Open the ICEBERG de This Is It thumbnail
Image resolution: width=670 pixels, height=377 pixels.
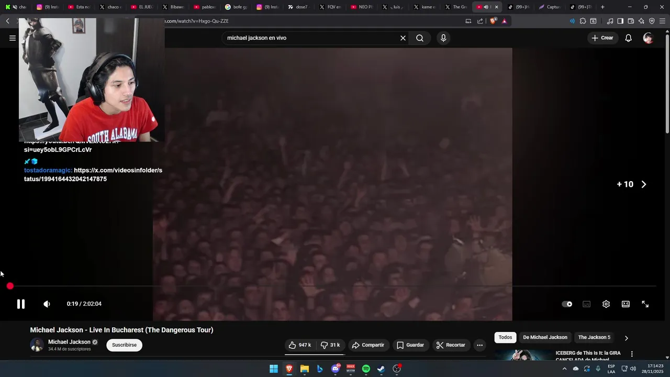(x=523, y=355)
